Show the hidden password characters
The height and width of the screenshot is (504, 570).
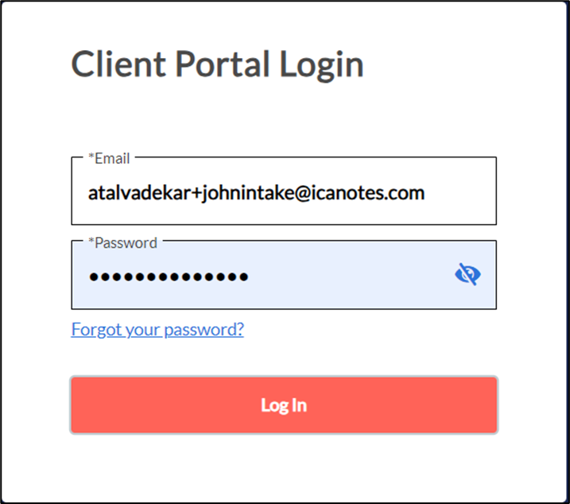(467, 275)
